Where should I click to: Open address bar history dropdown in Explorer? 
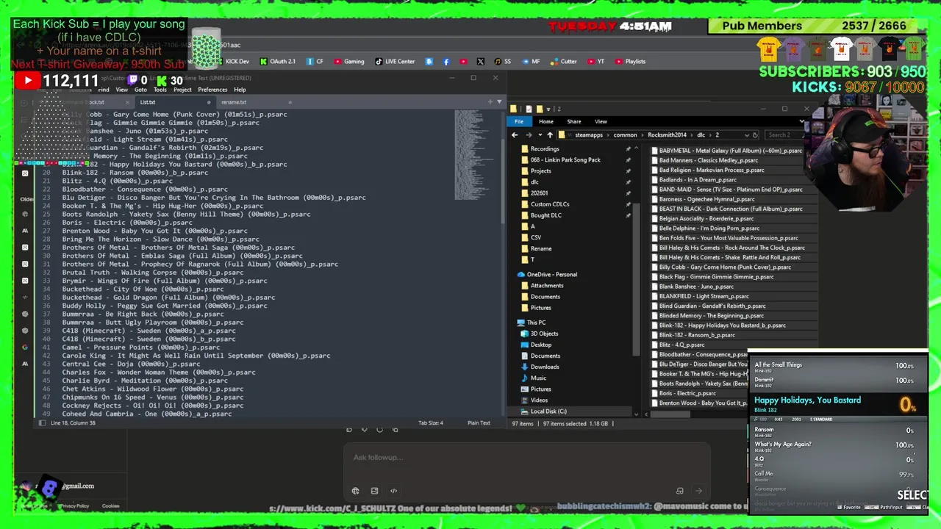tap(745, 135)
